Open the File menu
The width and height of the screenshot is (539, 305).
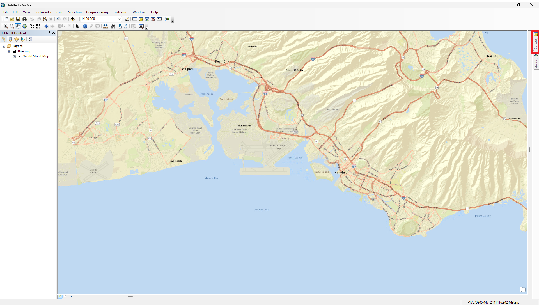click(6, 12)
